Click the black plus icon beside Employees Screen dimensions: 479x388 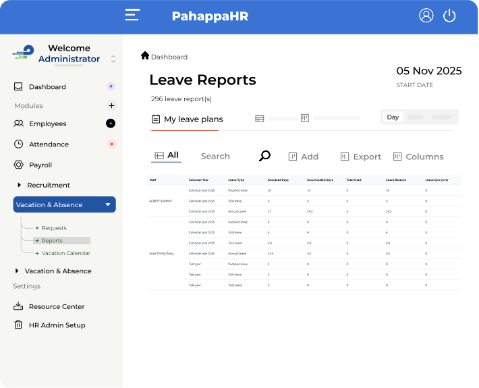tap(111, 123)
